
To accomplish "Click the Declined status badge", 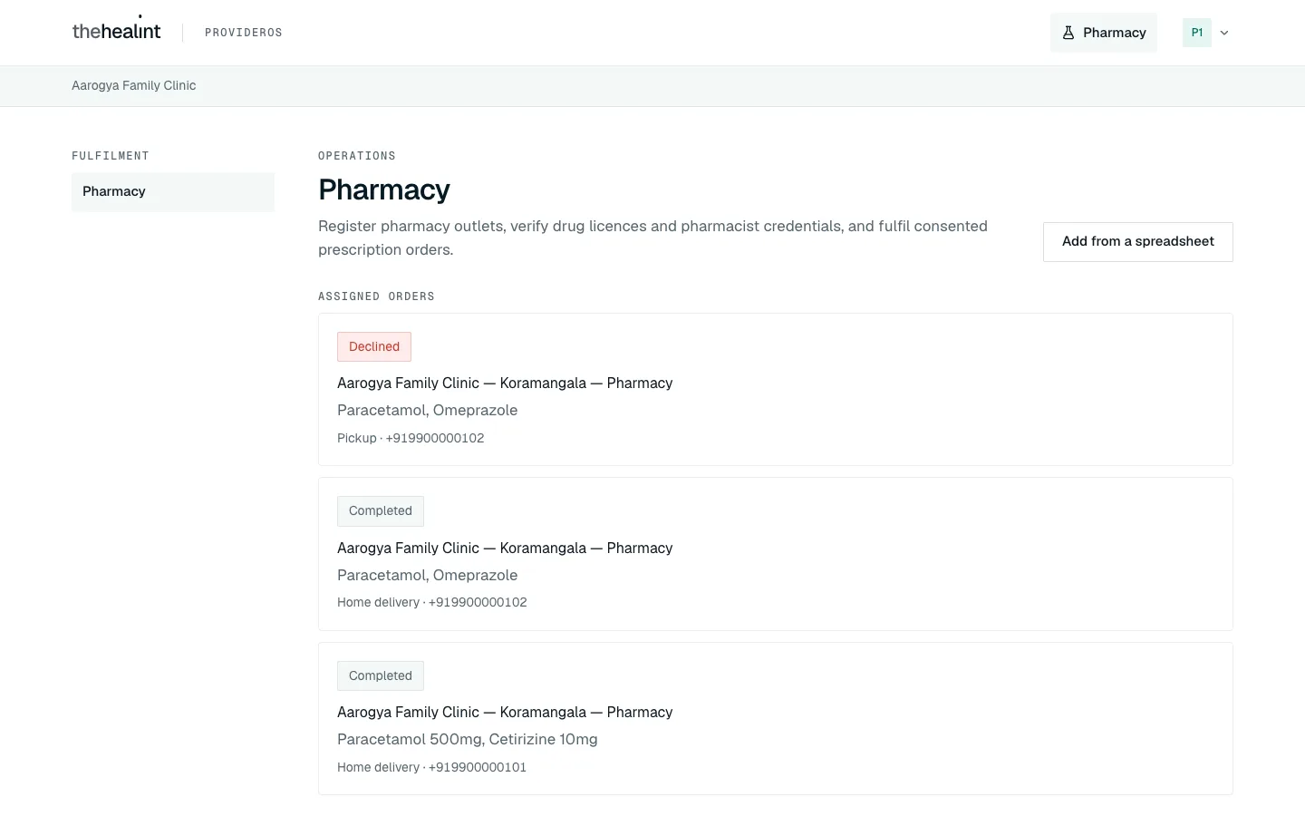I will 374,346.
